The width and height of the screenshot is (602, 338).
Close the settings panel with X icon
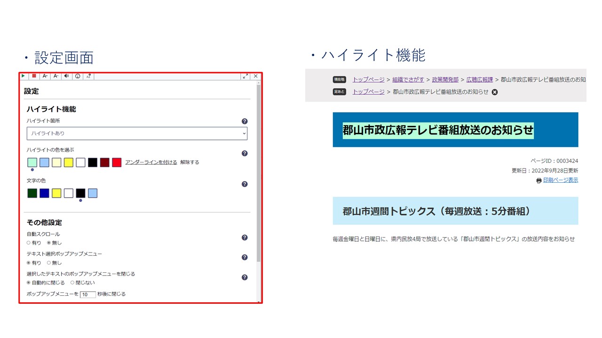pyautogui.click(x=256, y=76)
